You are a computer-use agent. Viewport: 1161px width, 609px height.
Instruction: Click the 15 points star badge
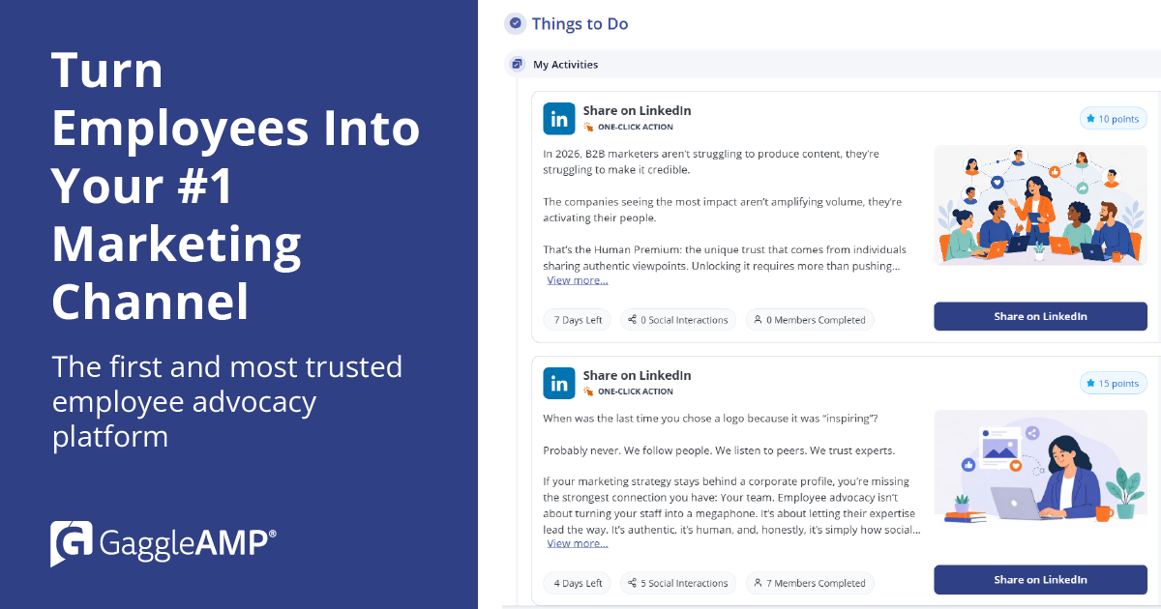tap(1113, 383)
